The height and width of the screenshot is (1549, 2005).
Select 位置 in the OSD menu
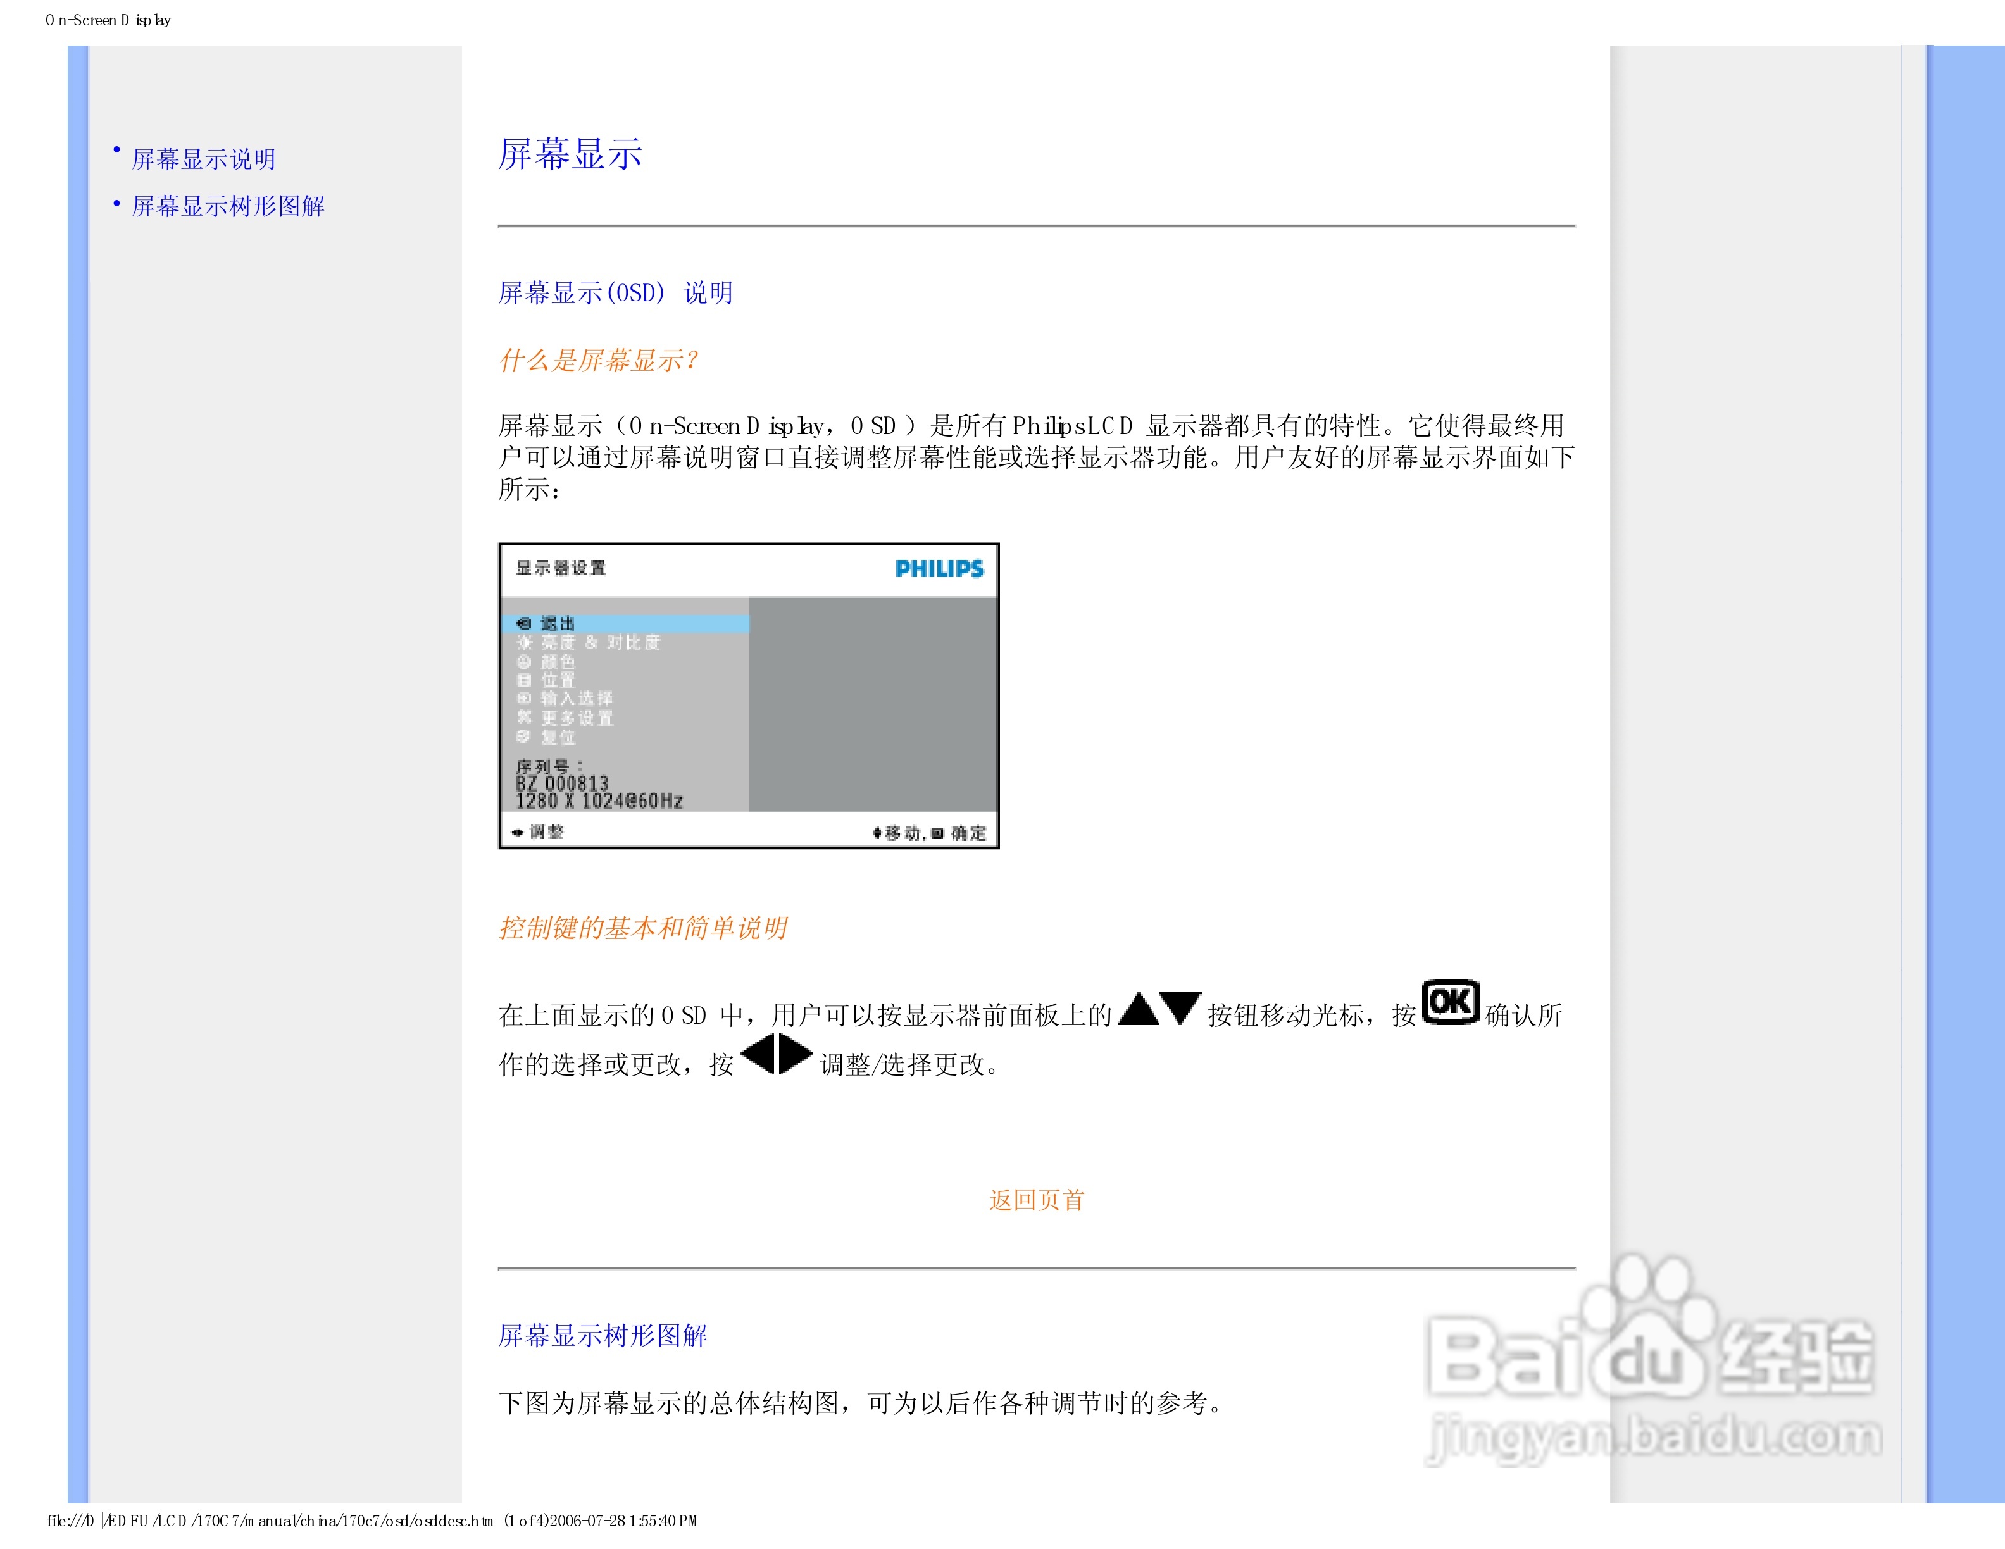point(557,680)
